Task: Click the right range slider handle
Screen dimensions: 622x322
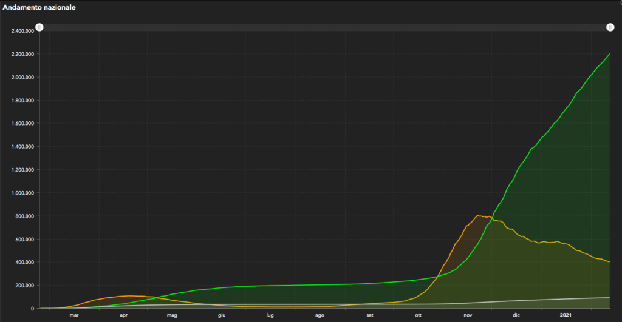Action: (x=610, y=27)
